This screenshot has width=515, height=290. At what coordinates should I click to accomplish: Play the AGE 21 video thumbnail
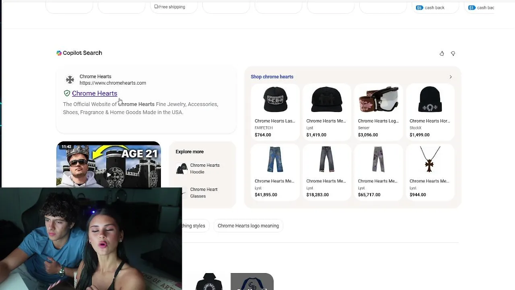point(109,165)
